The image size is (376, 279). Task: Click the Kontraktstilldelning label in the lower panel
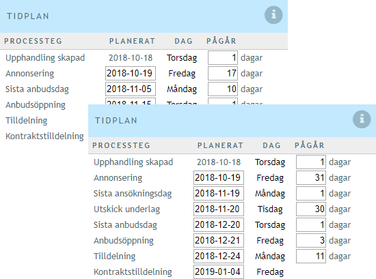[x=133, y=271]
